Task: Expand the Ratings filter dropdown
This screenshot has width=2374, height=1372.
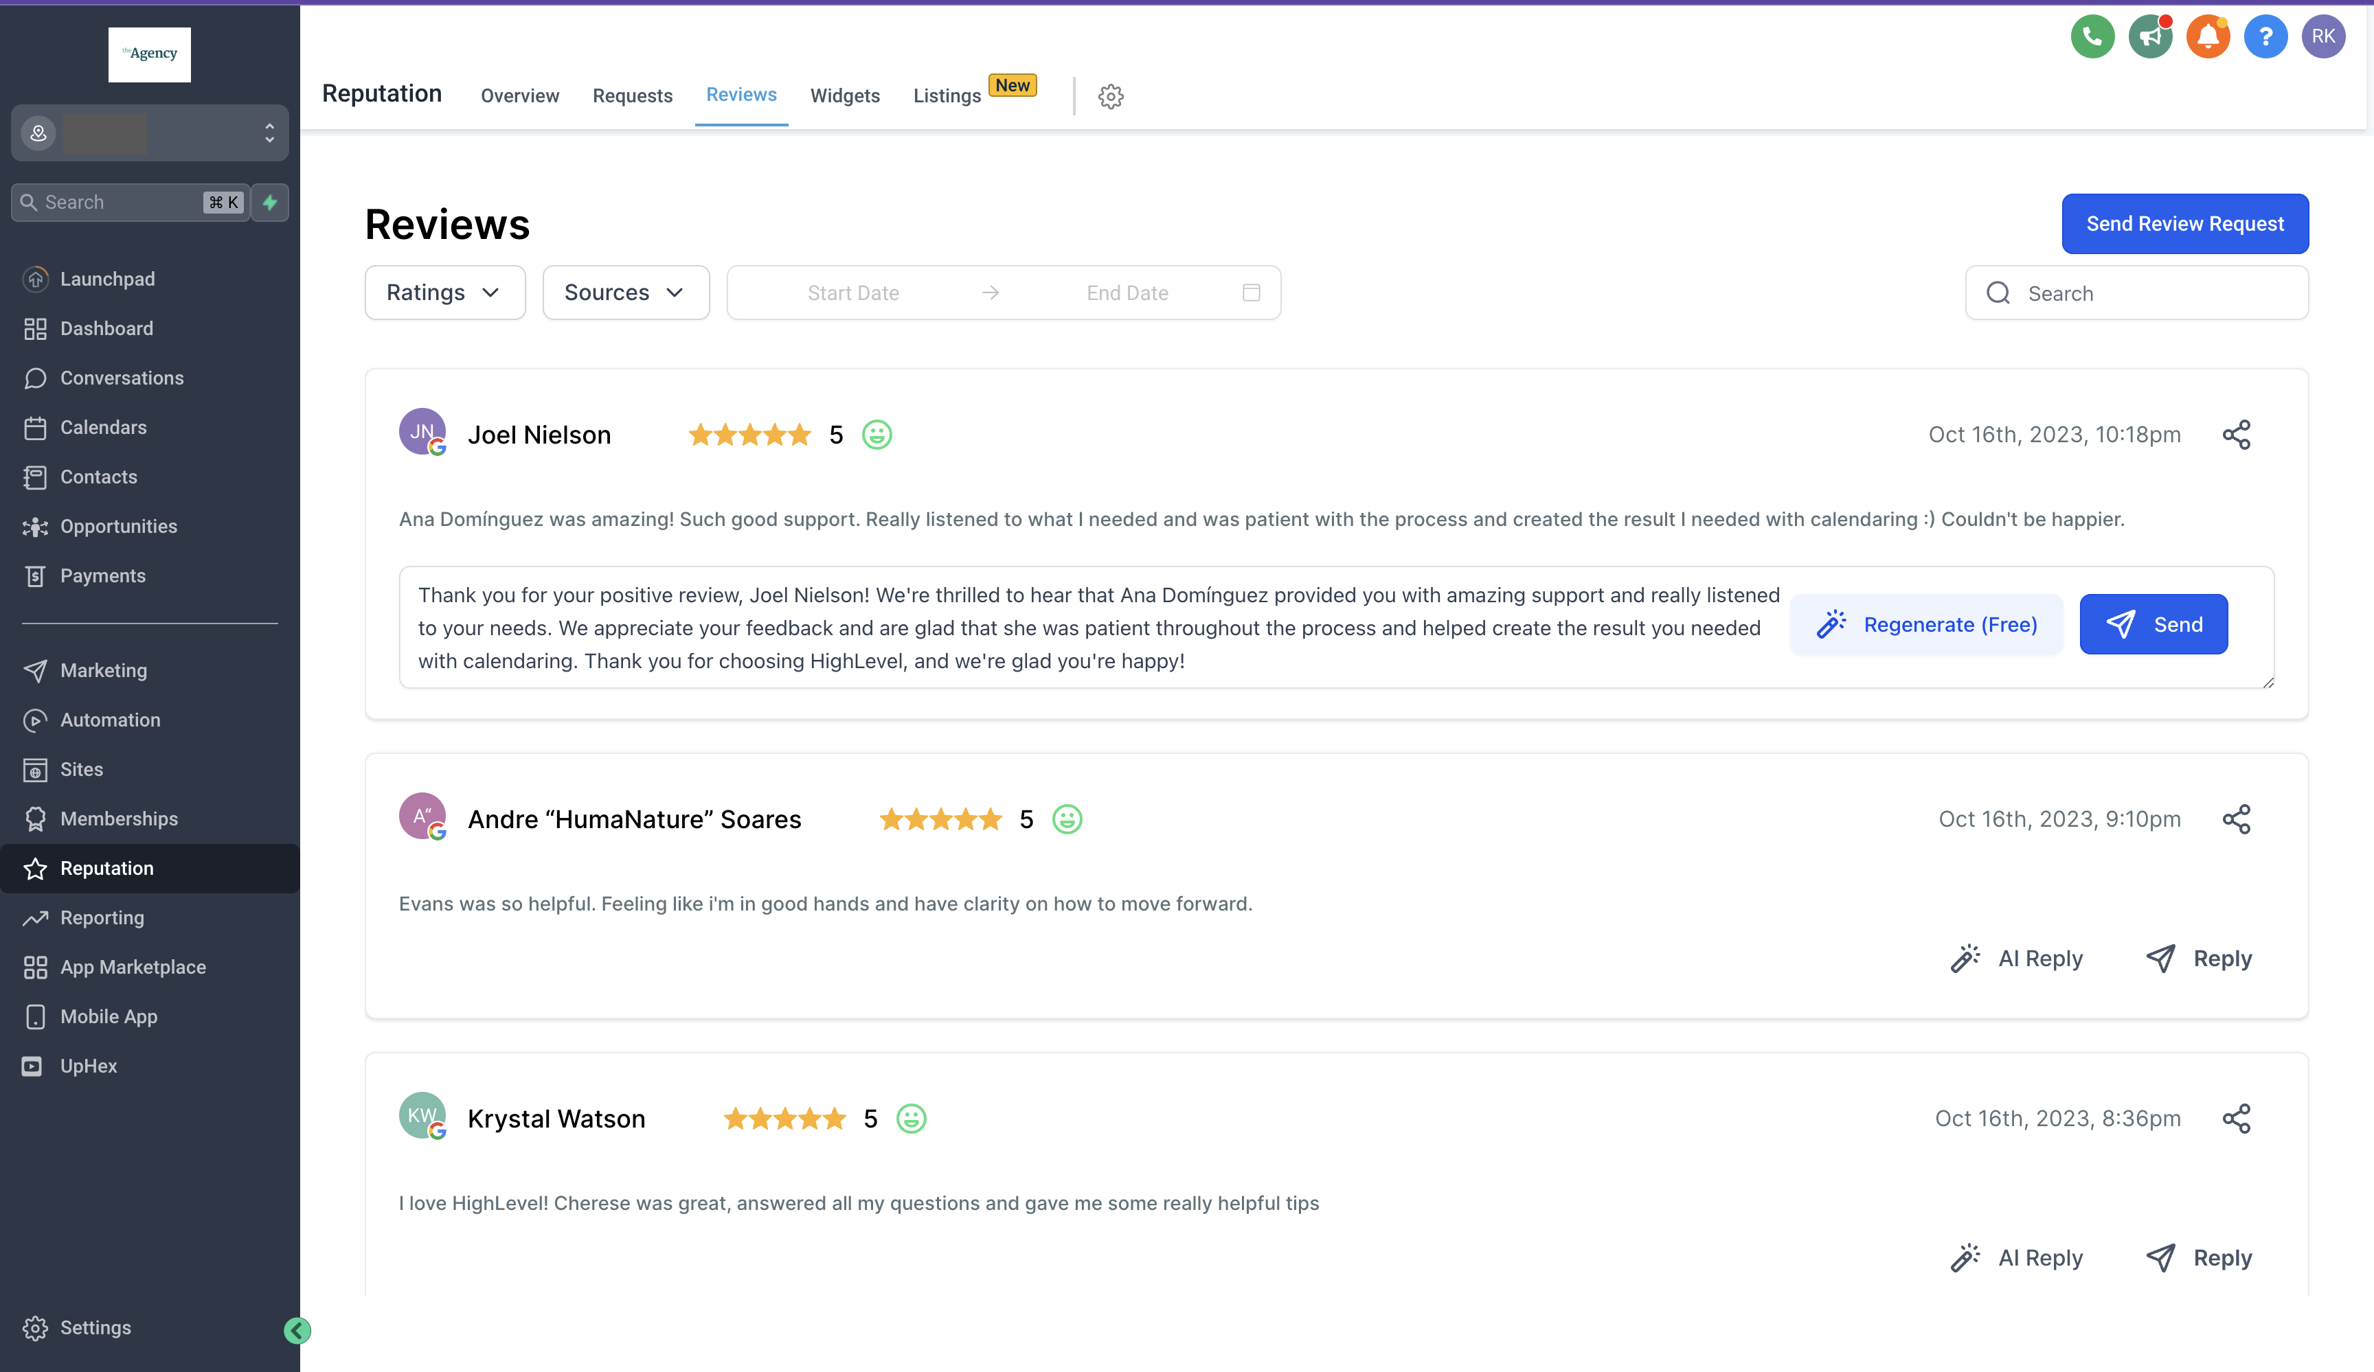Action: pos(444,293)
